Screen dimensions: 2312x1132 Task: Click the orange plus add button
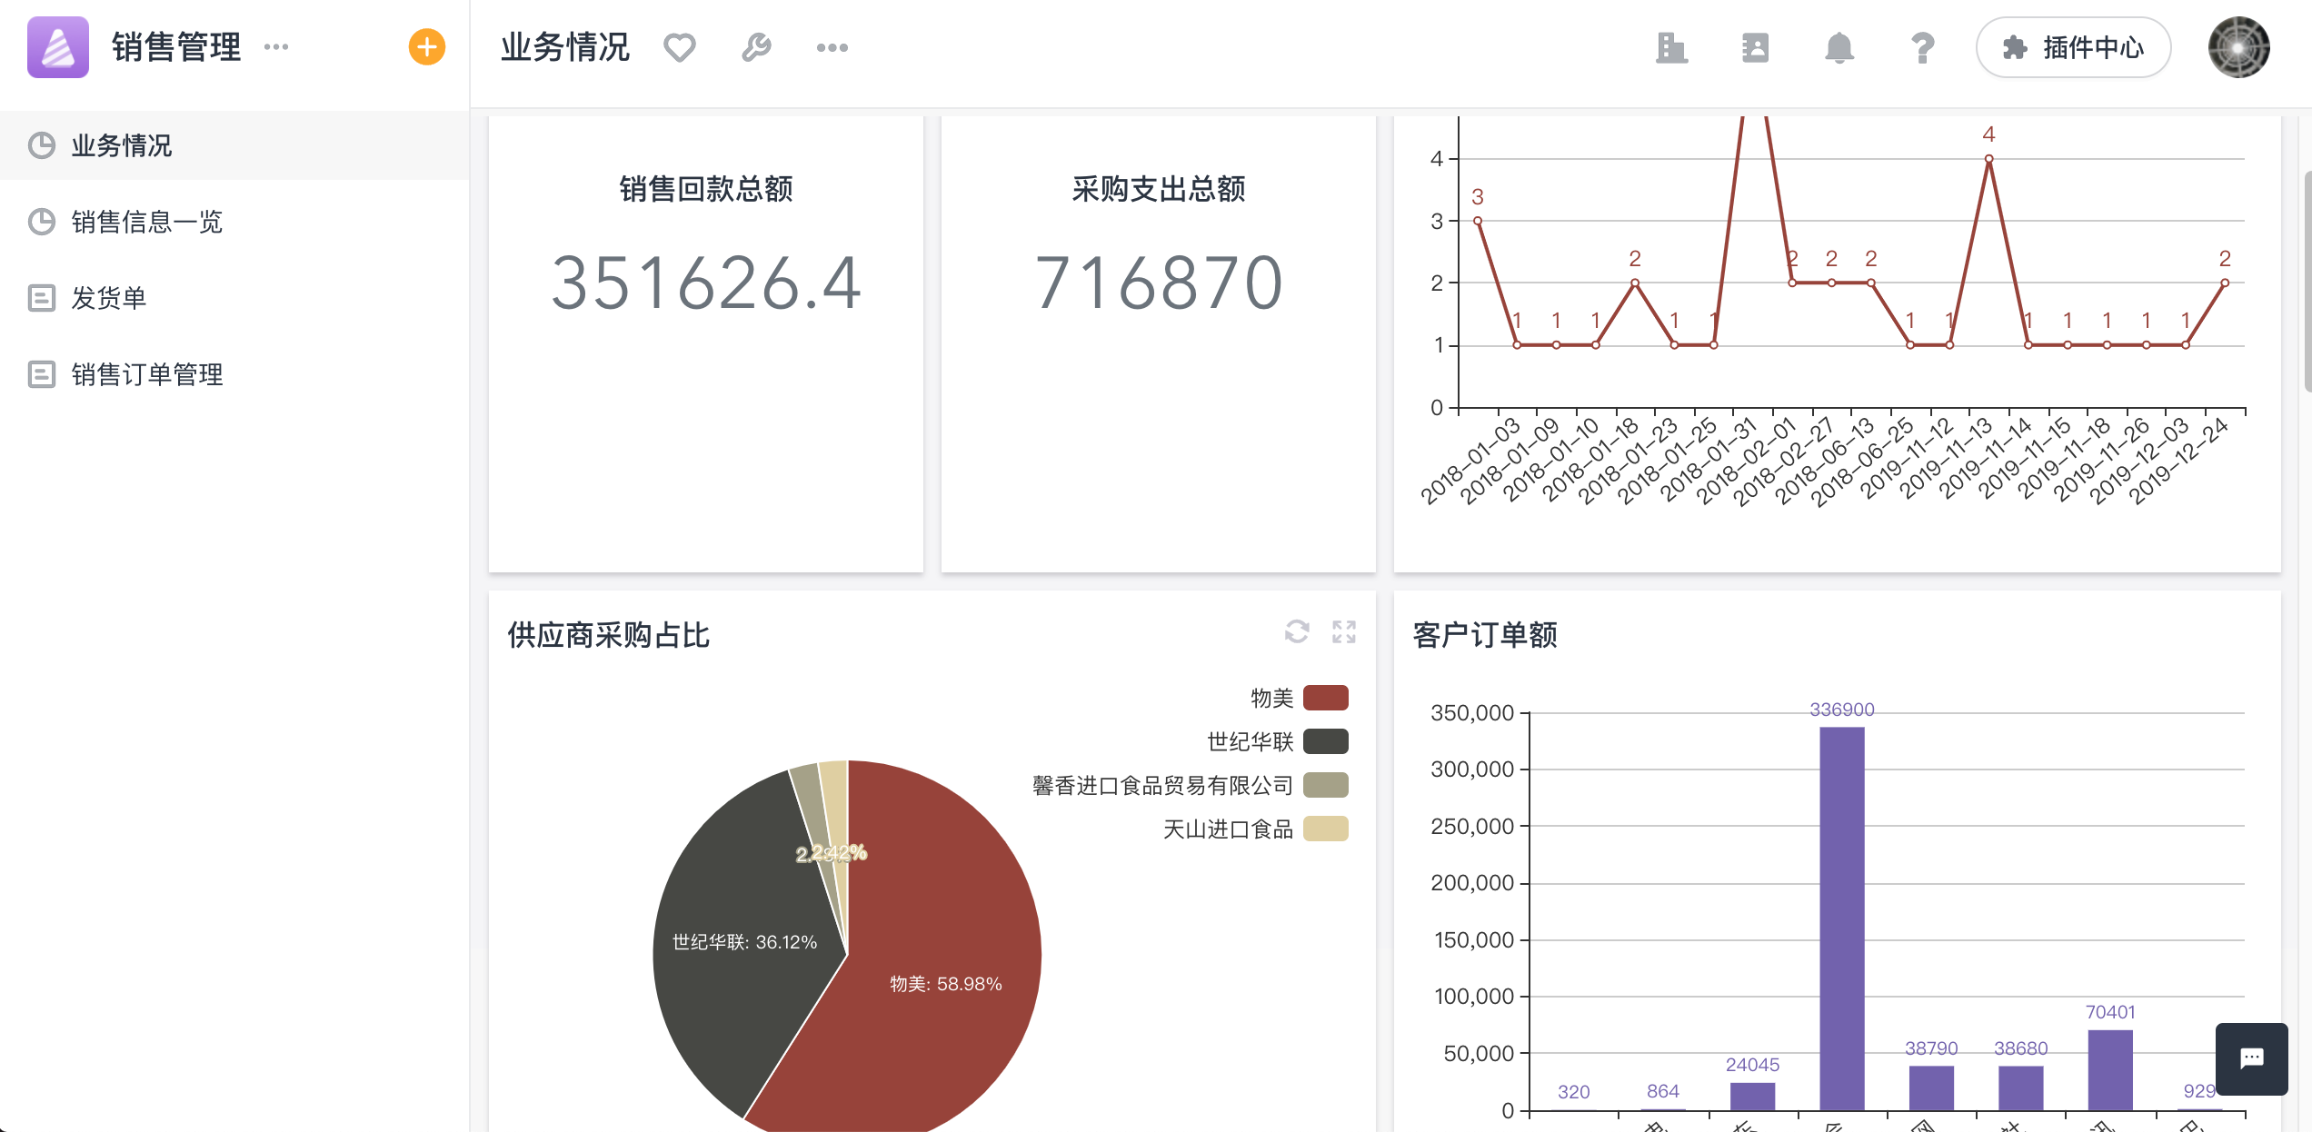pyautogui.click(x=426, y=47)
